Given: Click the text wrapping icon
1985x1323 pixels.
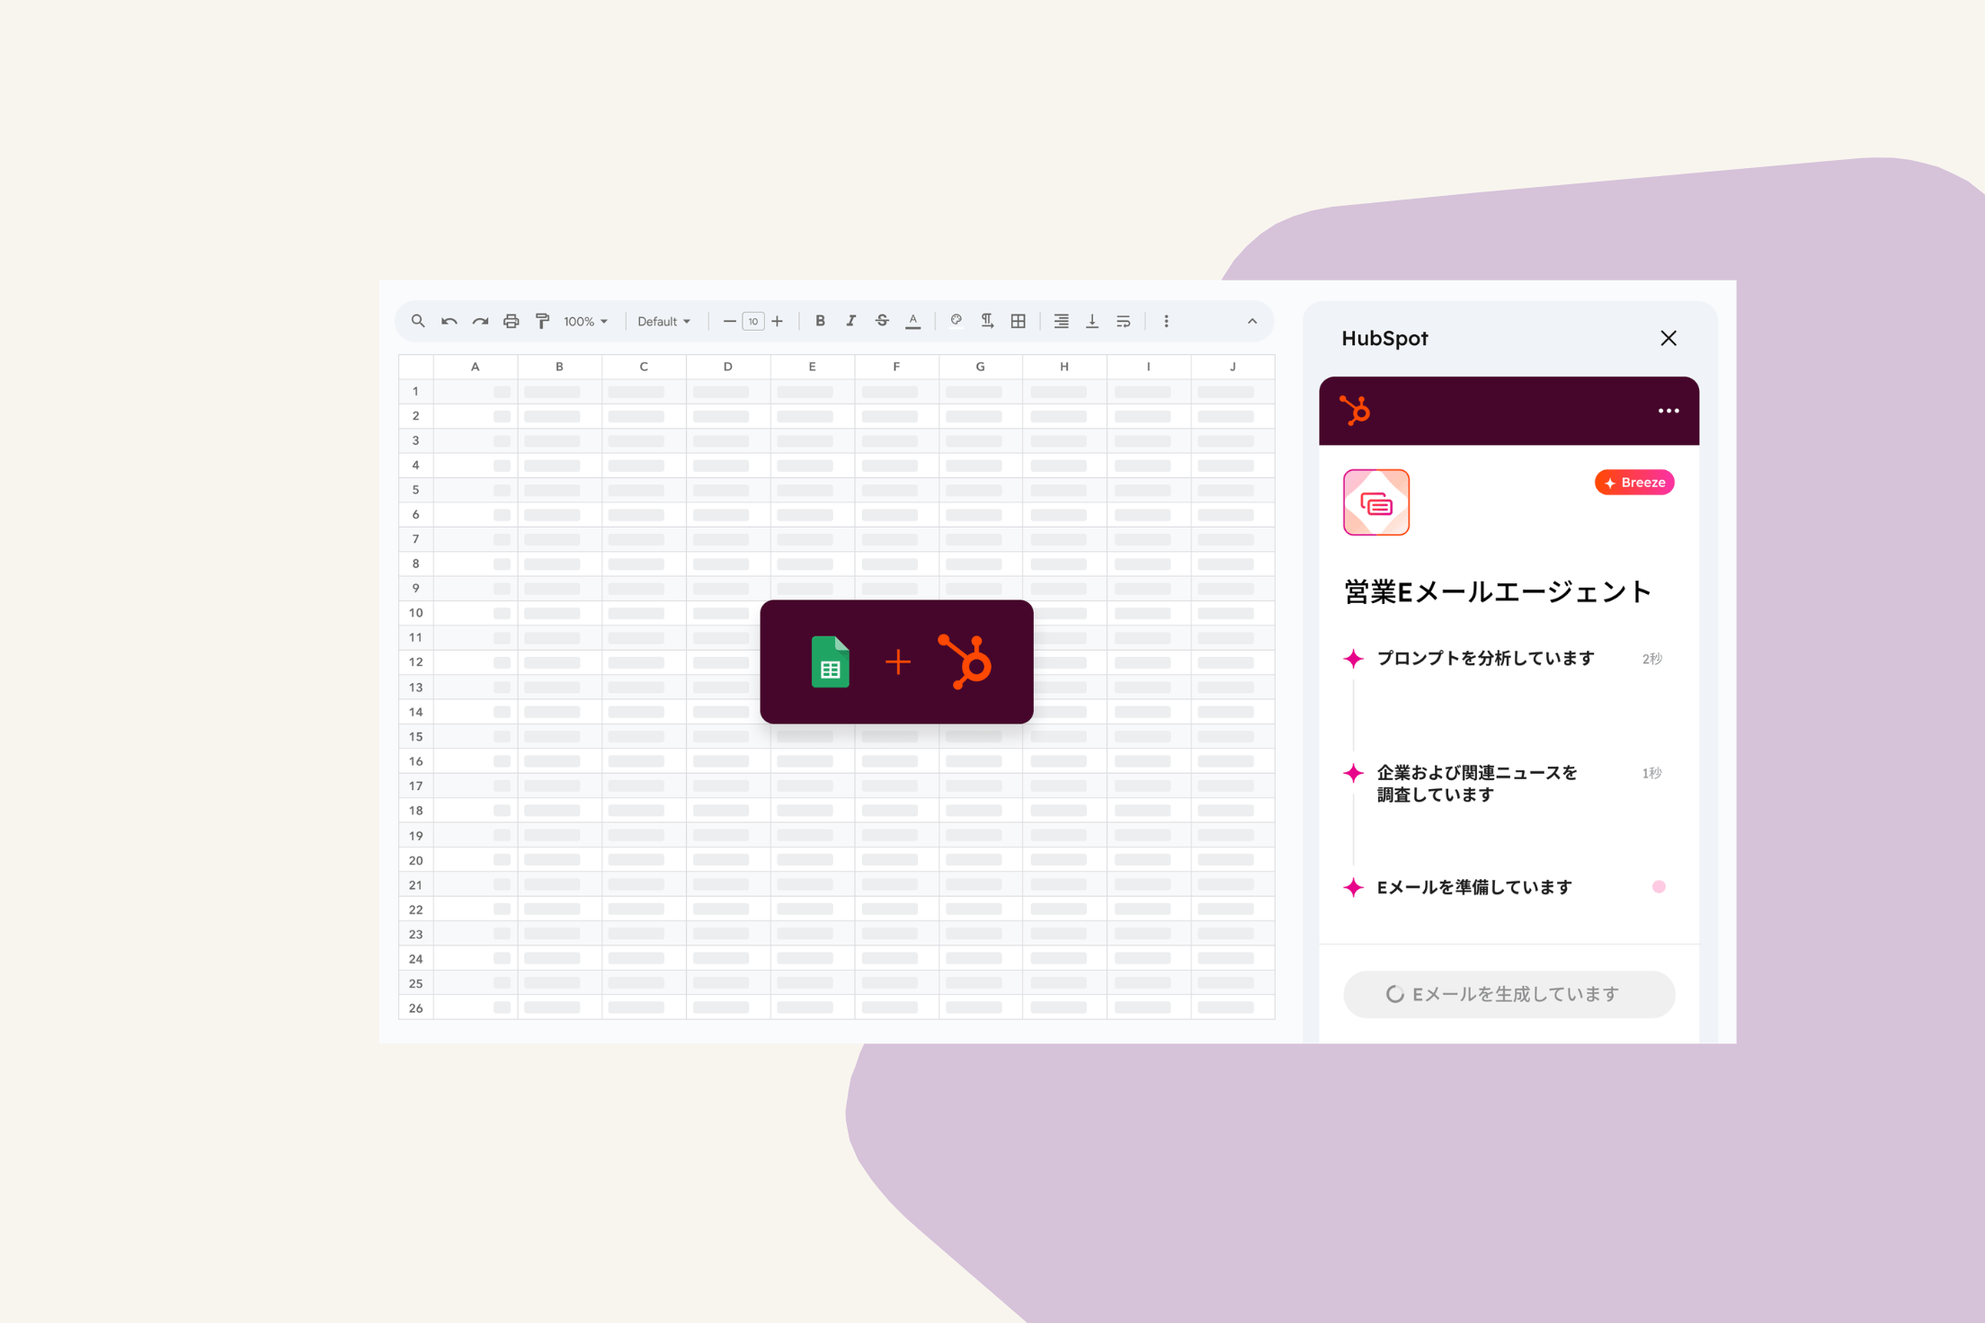Looking at the screenshot, I should [x=1123, y=321].
